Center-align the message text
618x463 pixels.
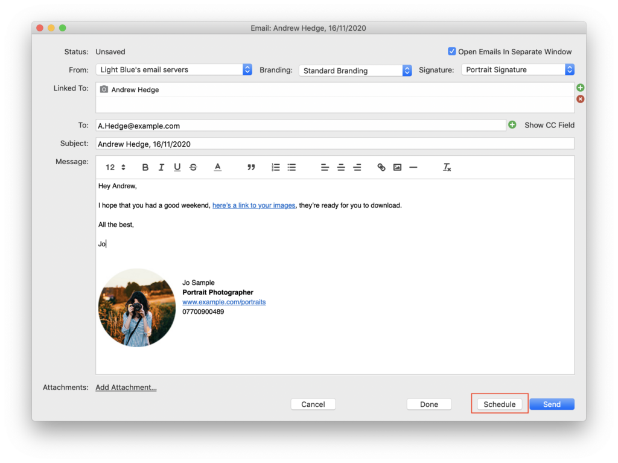pos(340,167)
